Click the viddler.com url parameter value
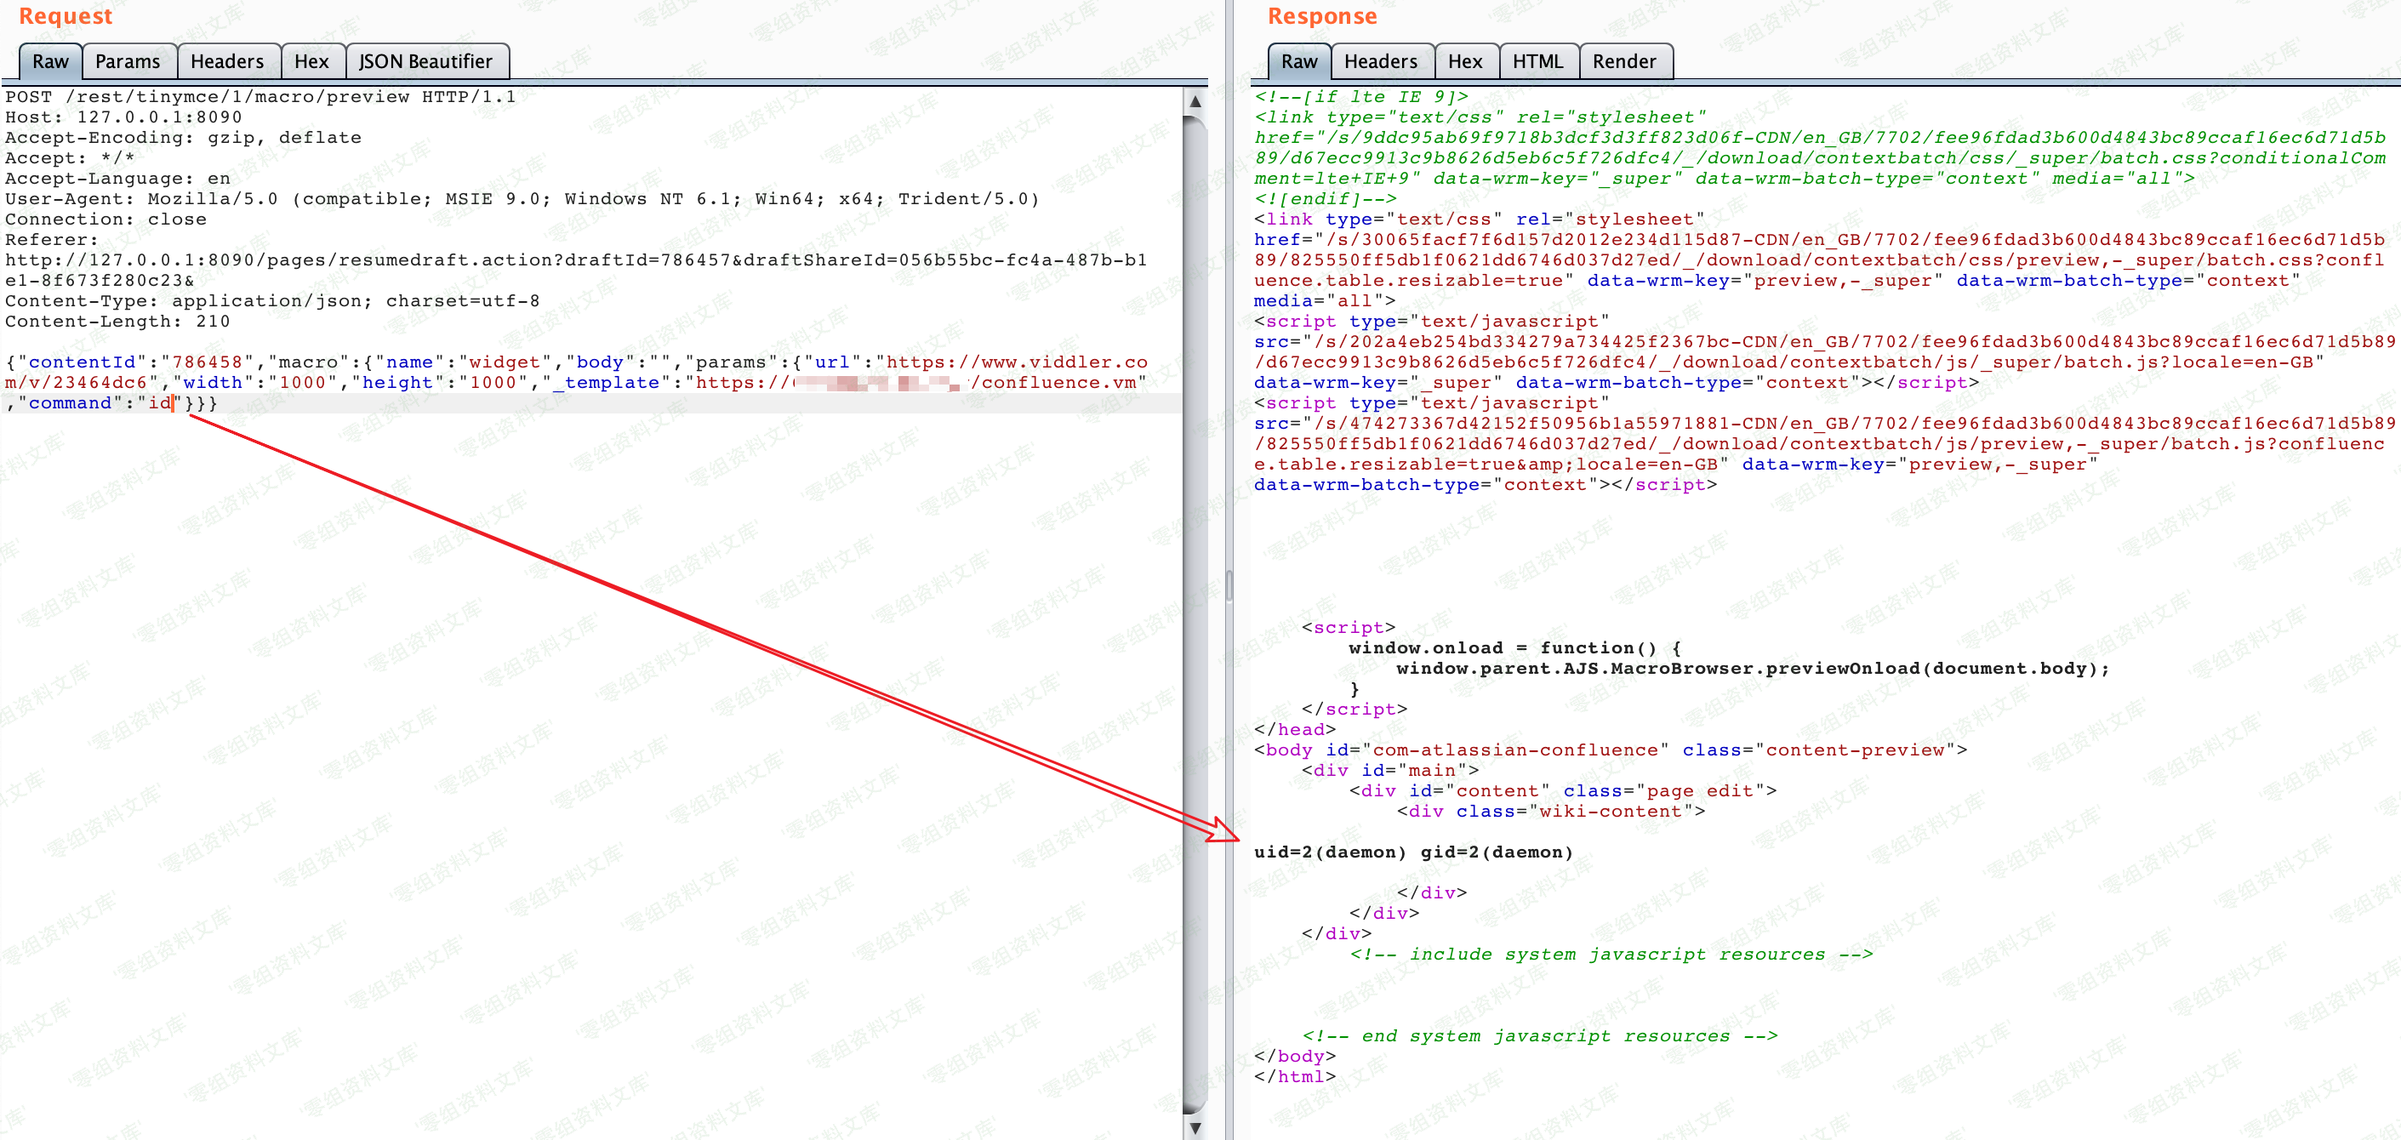The image size is (2401, 1140). pyautogui.click(x=1016, y=362)
